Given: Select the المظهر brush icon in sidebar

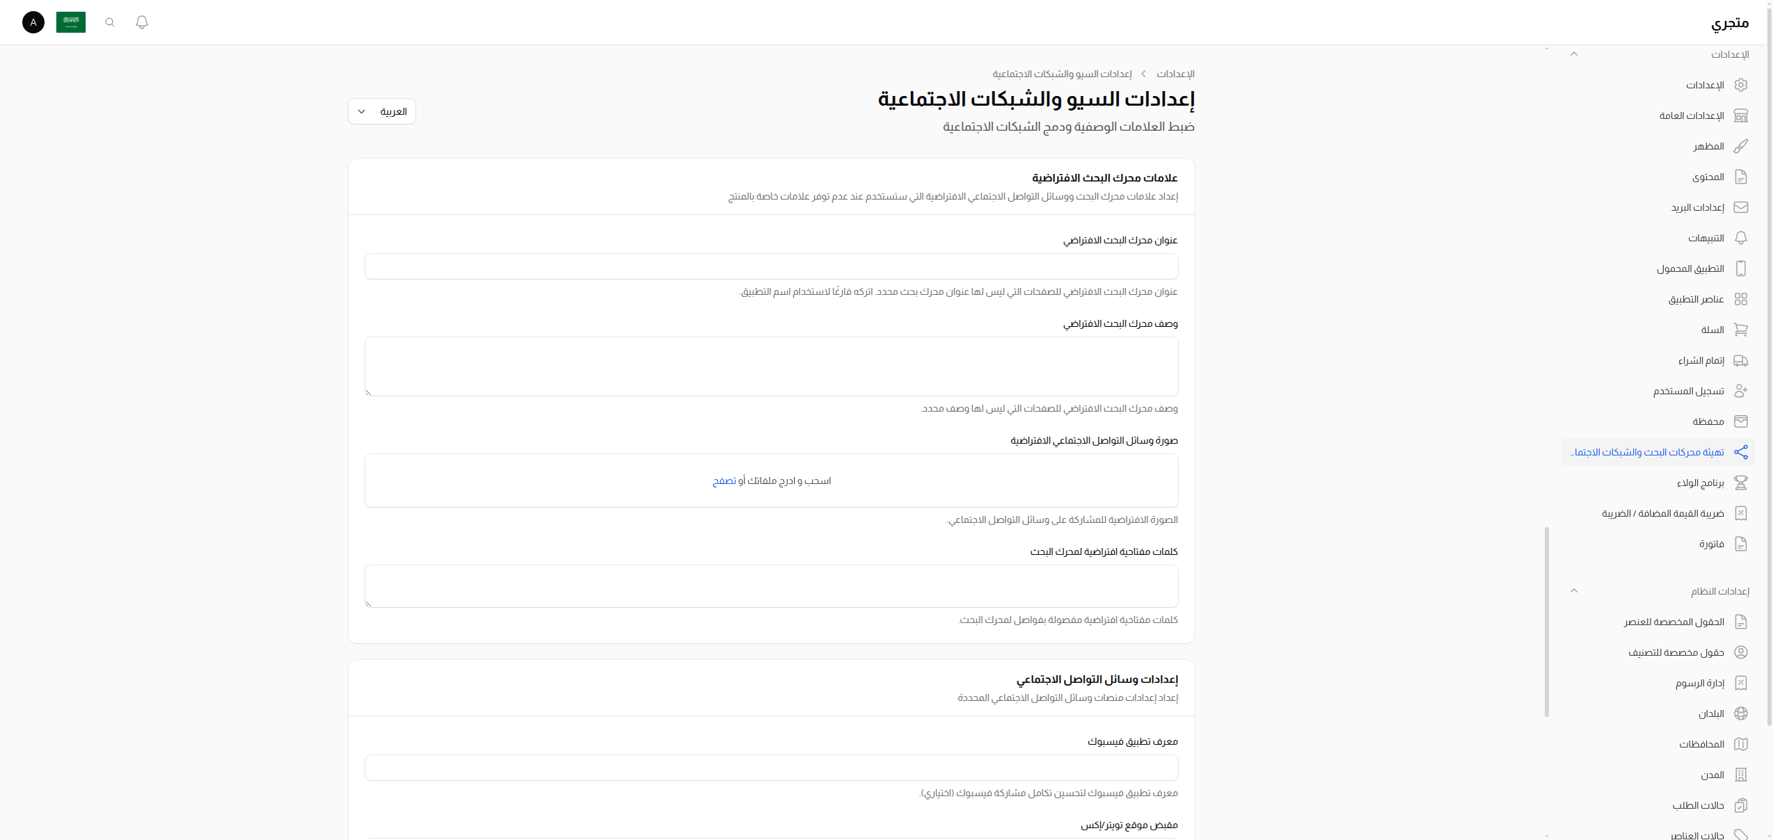Looking at the screenshot, I should click(1742, 146).
